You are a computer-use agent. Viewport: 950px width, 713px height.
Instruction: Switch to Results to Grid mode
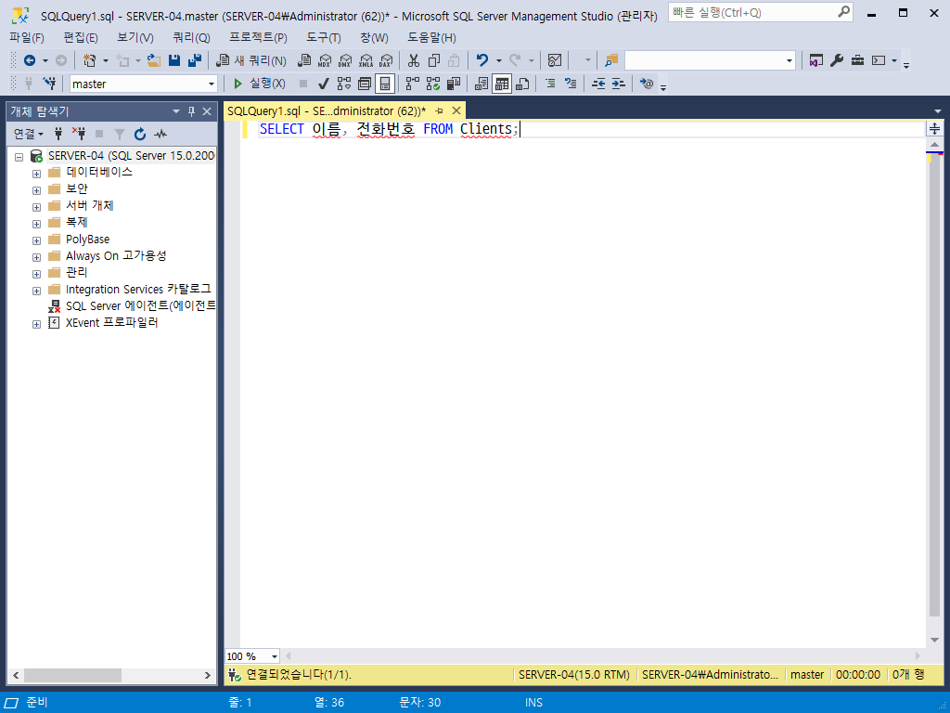pyautogui.click(x=502, y=84)
